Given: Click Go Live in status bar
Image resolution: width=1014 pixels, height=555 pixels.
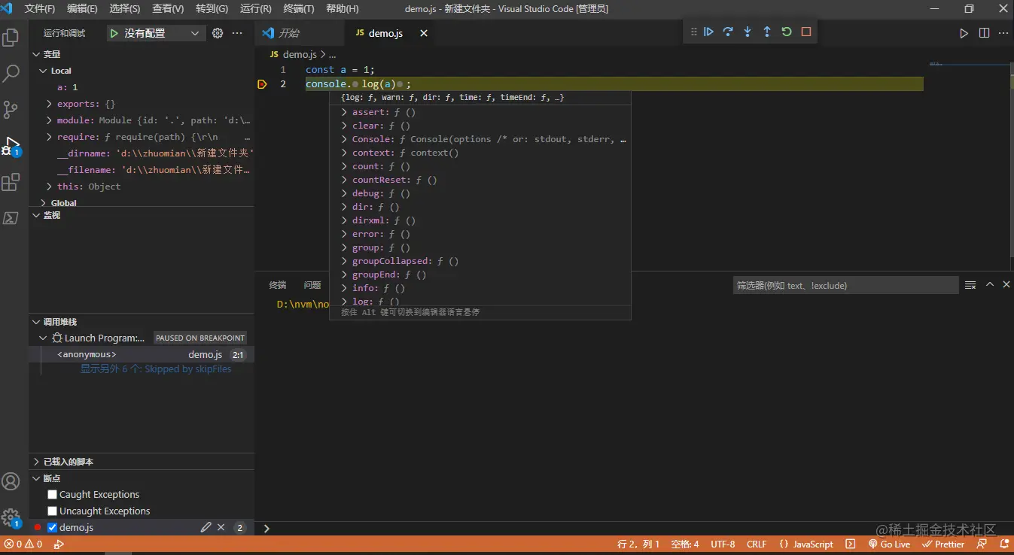Looking at the screenshot, I should (889, 544).
